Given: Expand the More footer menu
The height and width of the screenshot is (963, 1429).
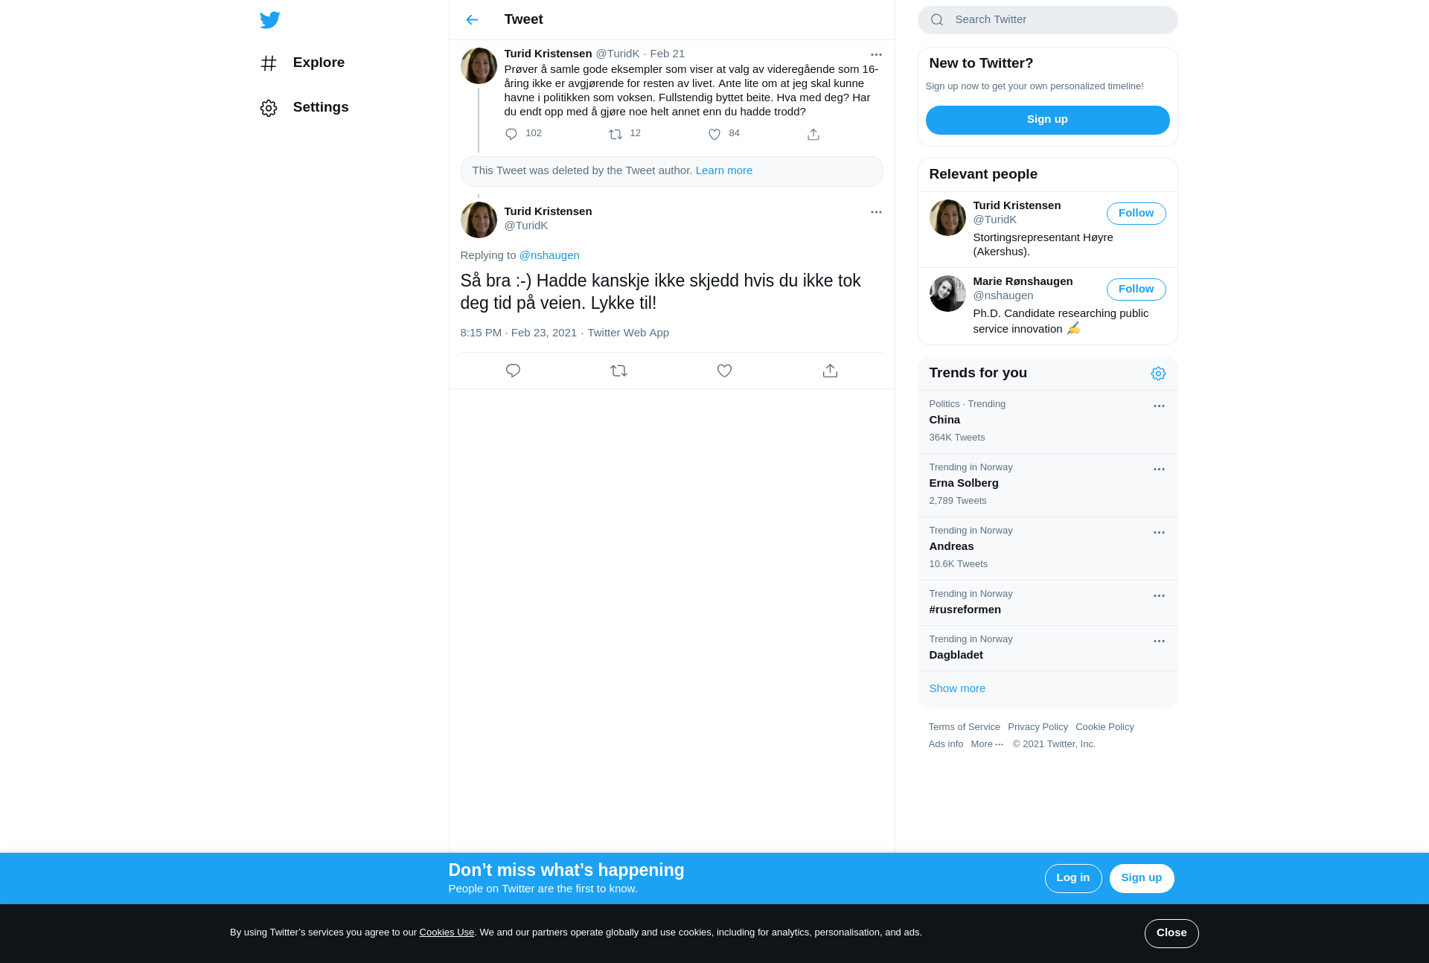Looking at the screenshot, I should click(x=987, y=744).
